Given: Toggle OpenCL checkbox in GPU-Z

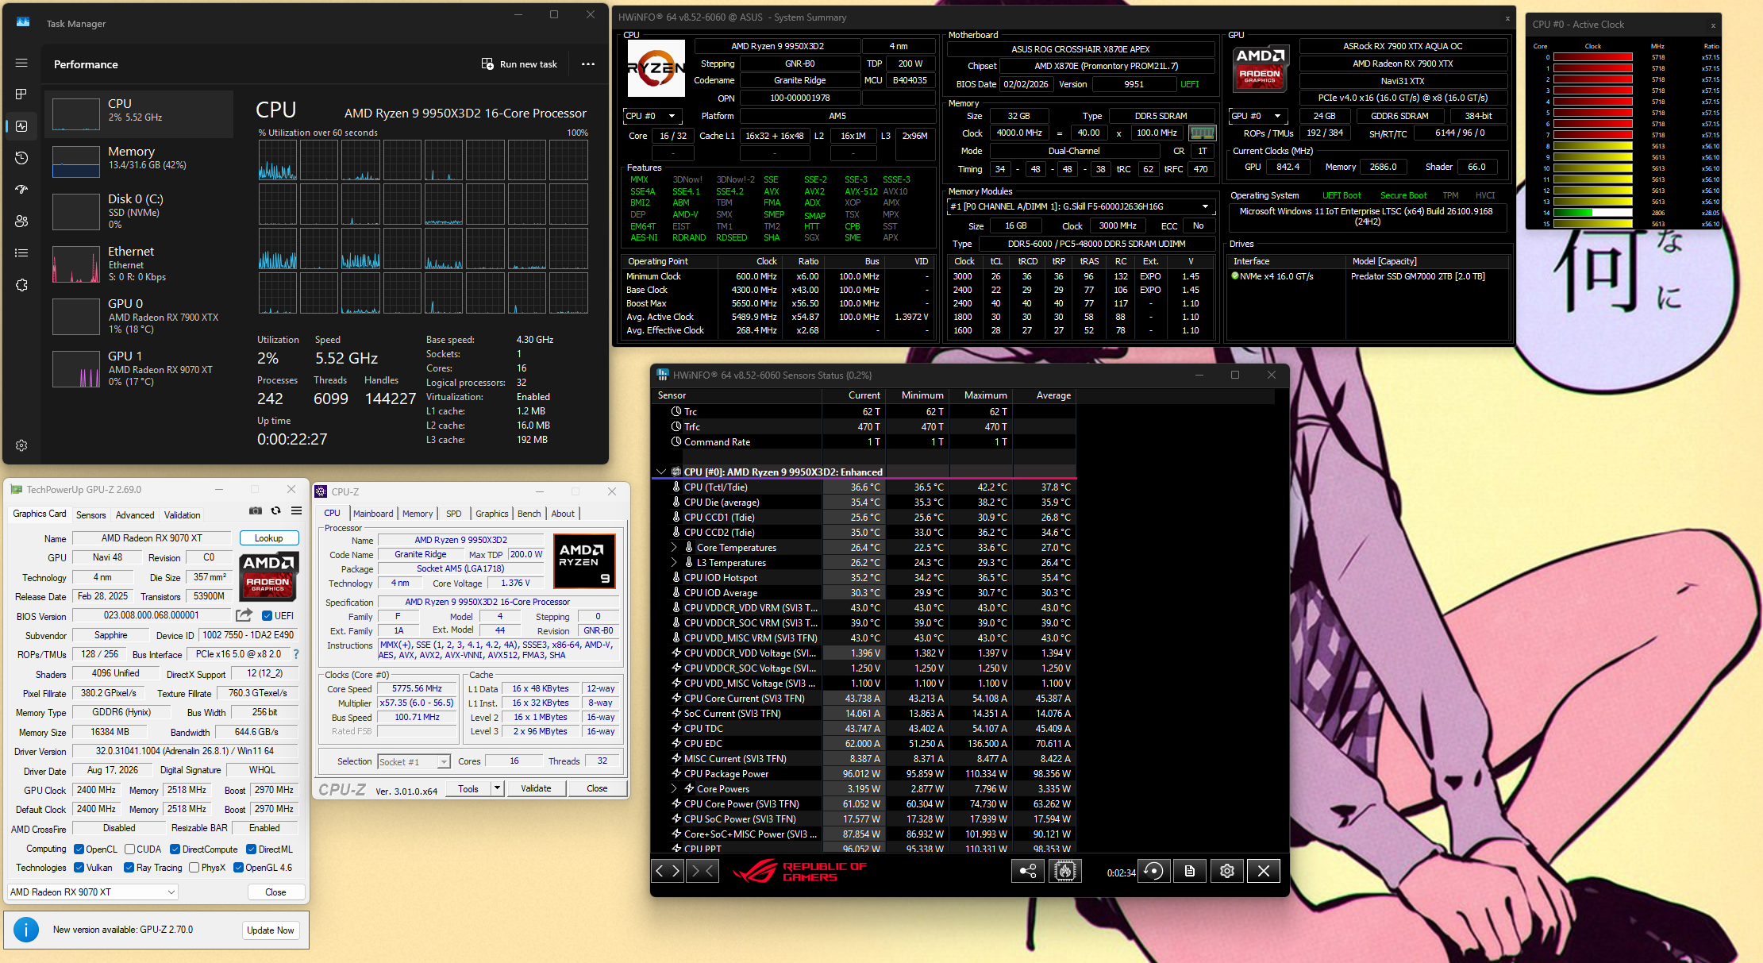Looking at the screenshot, I should click(79, 849).
